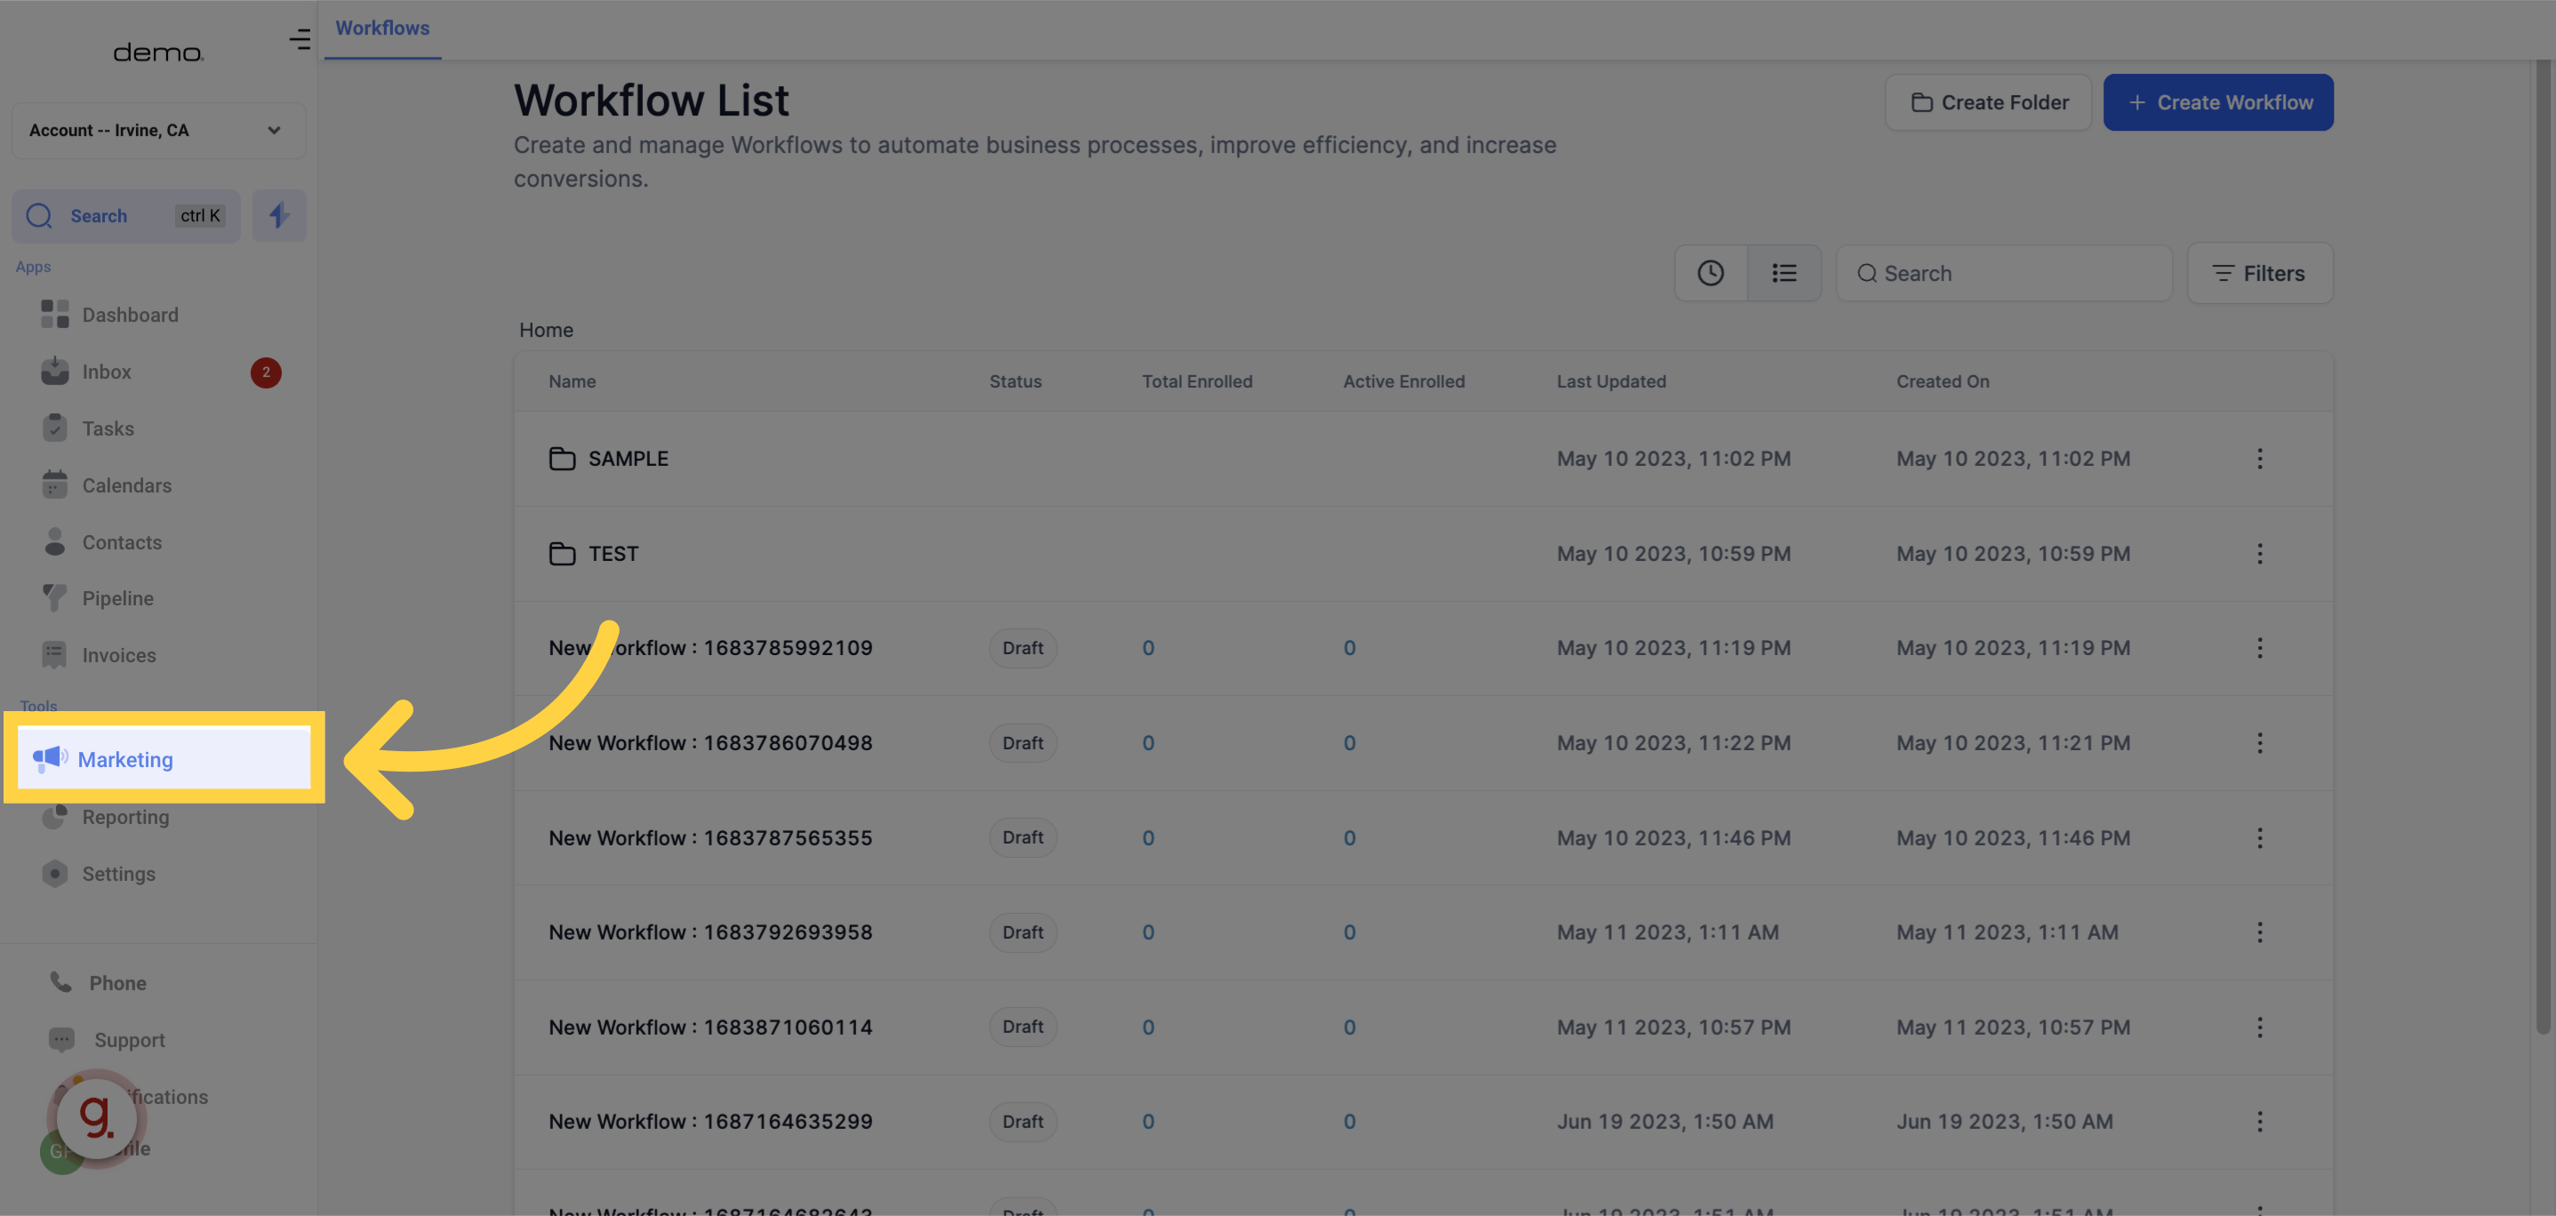2556x1216 pixels.
Task: Open more options for workflow 1683792693958
Action: click(x=2259, y=932)
